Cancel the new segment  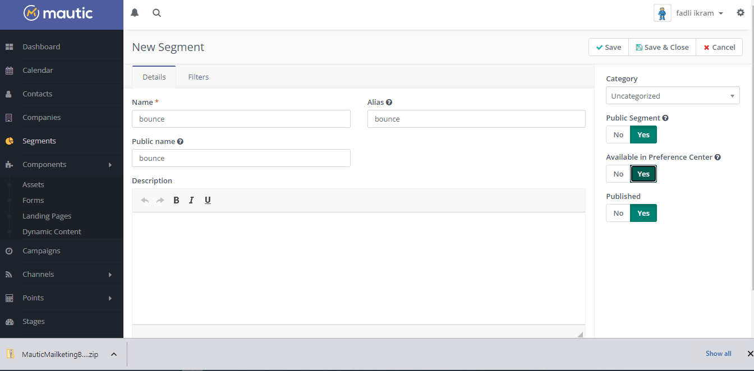(719, 48)
